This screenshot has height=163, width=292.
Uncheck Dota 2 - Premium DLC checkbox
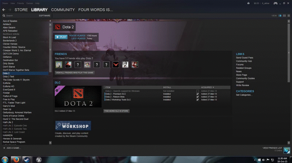point(197,94)
